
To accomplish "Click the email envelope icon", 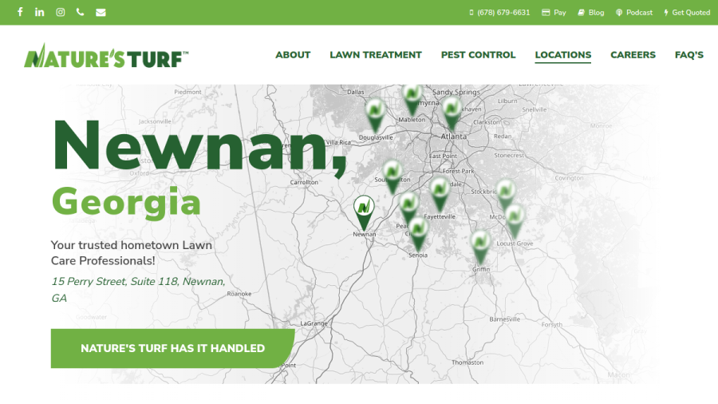I will point(101,12).
